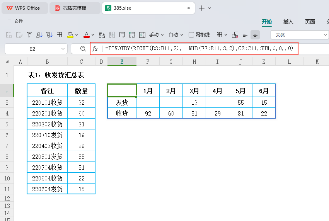Screen dimensions: 329x221
Task: Switch to the 页面 ribbon tab
Action: click(x=310, y=22)
